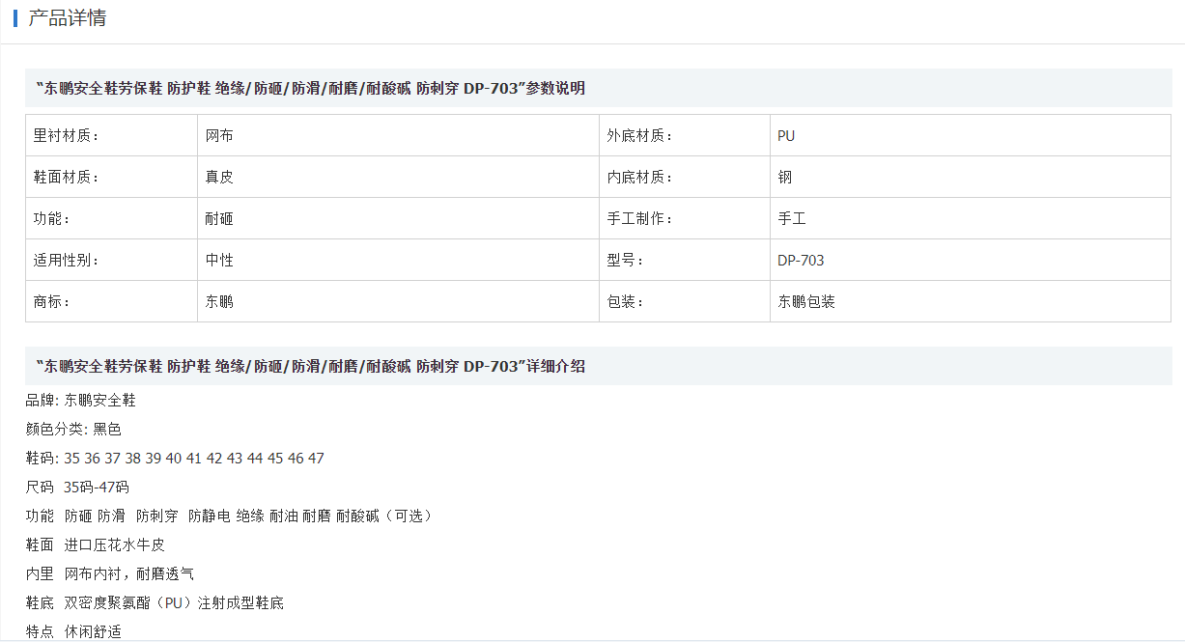This screenshot has width=1185, height=642.
Task: Select the PU outsole value
Action: (x=971, y=136)
